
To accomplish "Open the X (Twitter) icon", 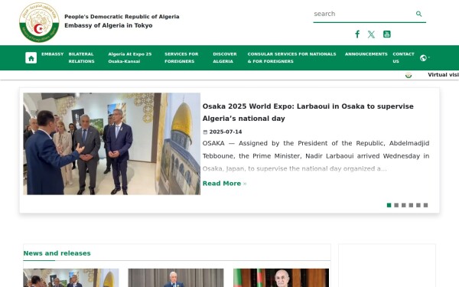I will tap(371, 34).
